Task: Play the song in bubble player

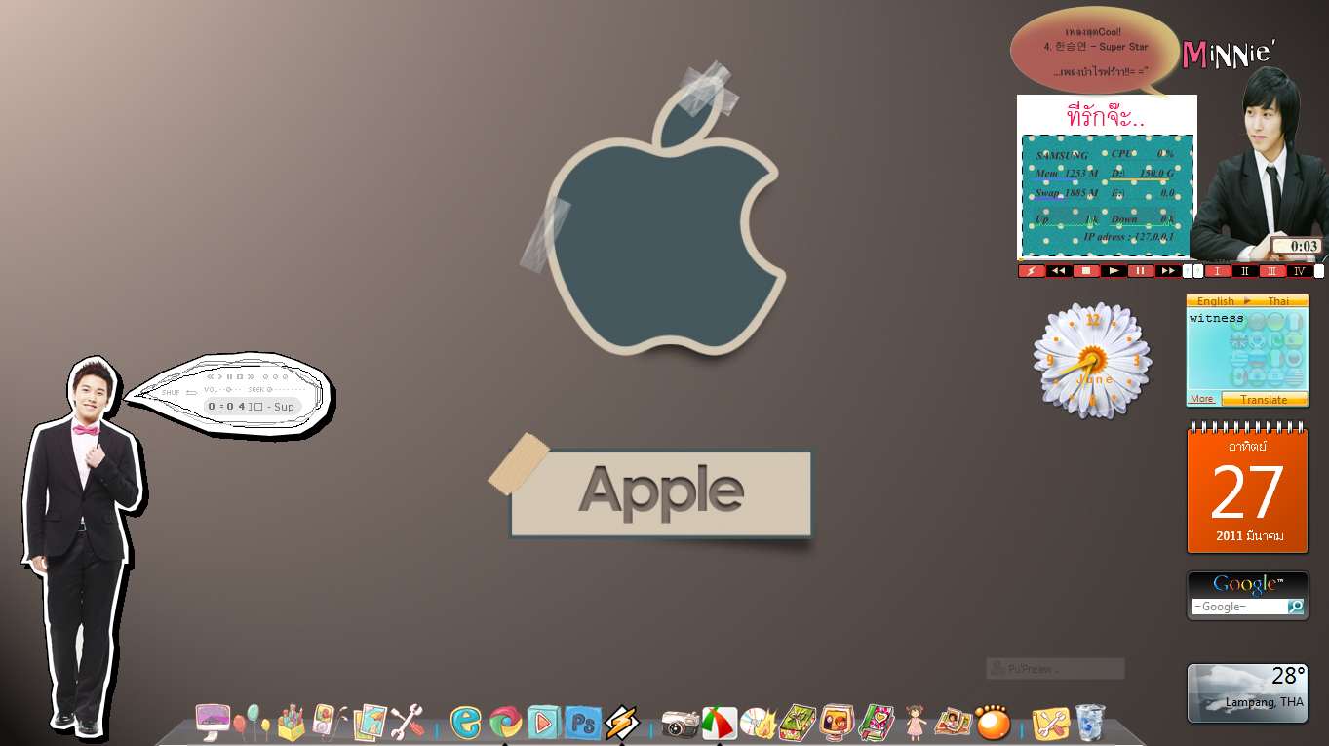Action: 220,375
